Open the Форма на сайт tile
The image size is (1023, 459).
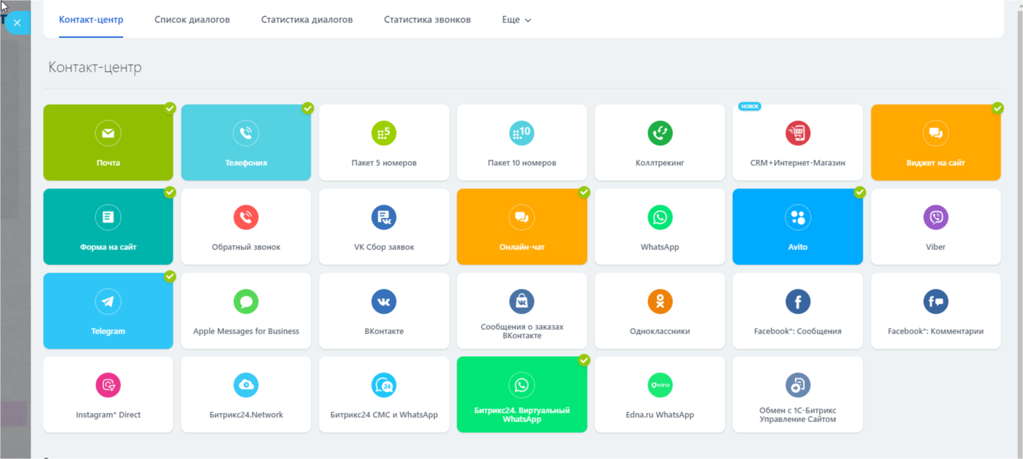coord(108,227)
